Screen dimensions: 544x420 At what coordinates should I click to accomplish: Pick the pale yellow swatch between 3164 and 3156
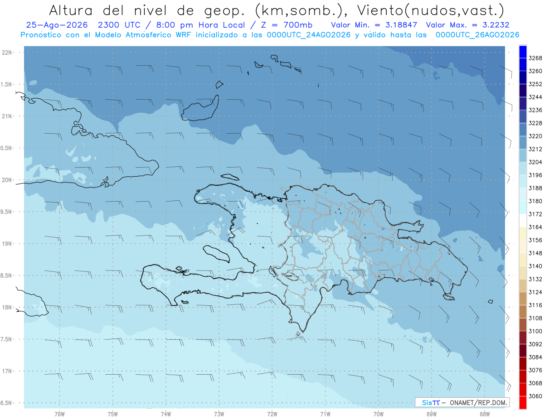pos(523,233)
